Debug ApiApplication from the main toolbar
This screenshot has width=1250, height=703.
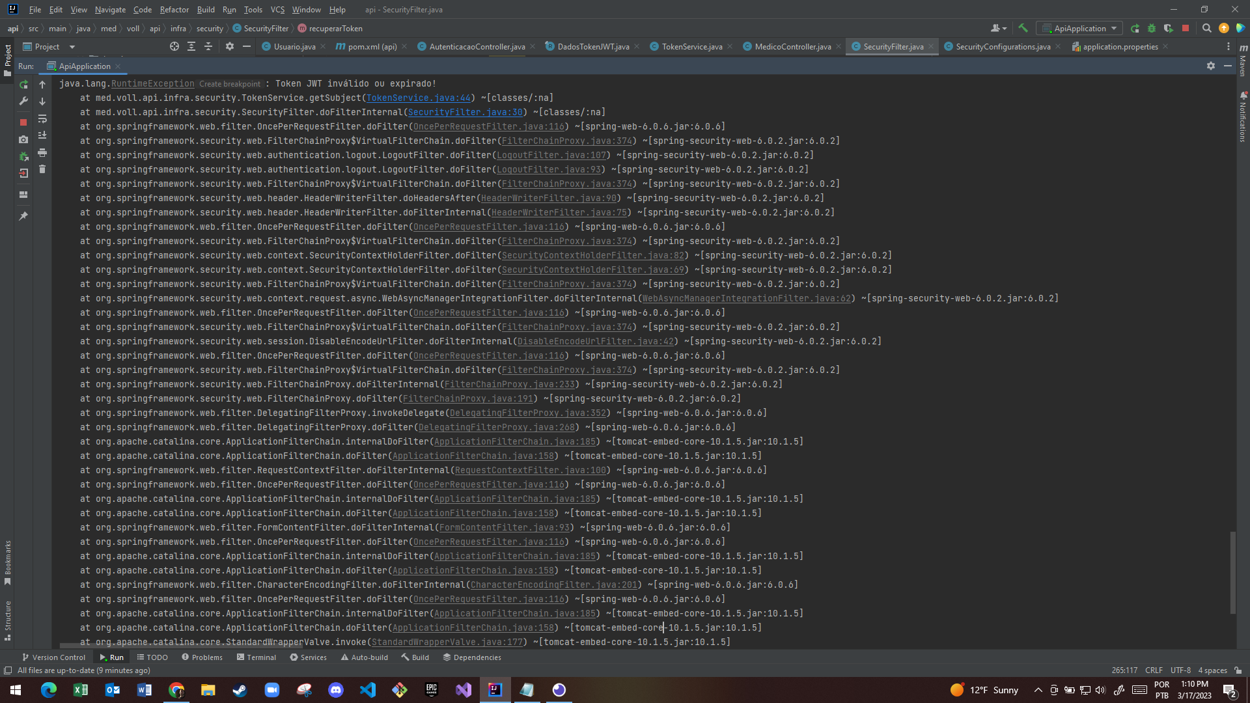pos(1152,28)
